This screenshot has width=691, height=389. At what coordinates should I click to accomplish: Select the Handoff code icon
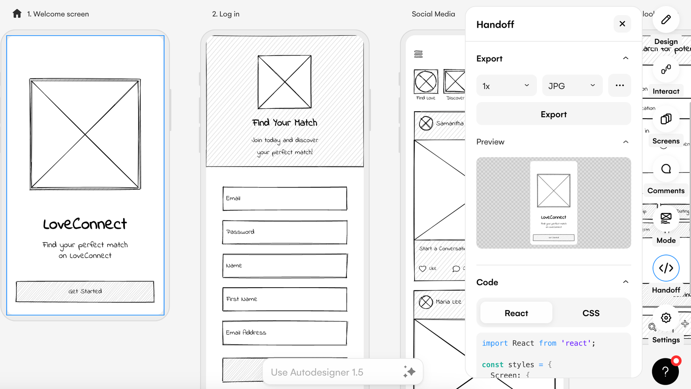(666, 268)
